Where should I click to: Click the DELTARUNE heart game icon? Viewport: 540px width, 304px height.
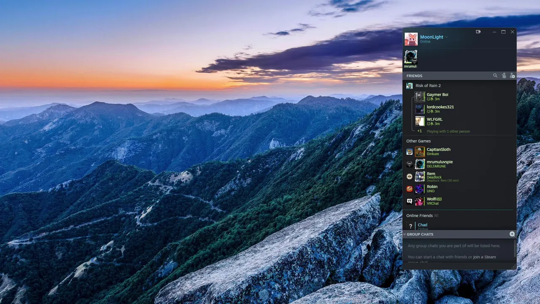pyautogui.click(x=409, y=164)
